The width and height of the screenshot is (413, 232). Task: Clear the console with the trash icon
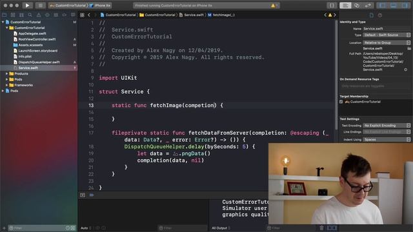[x=321, y=227]
